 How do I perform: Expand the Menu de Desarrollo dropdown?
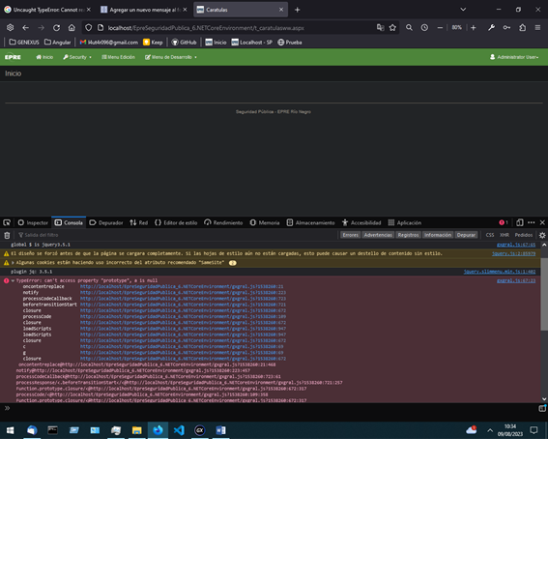click(171, 57)
